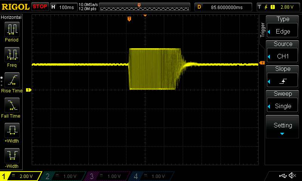Select the -Width measurement icon

pos(12,156)
